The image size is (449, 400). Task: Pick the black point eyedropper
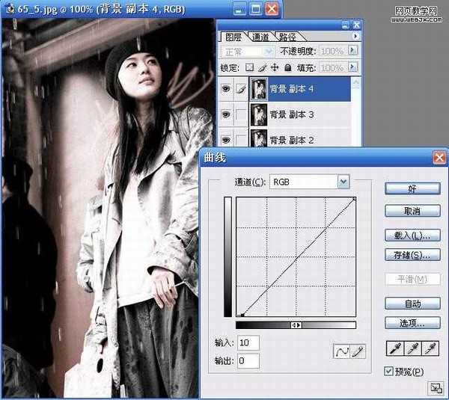pos(394,348)
